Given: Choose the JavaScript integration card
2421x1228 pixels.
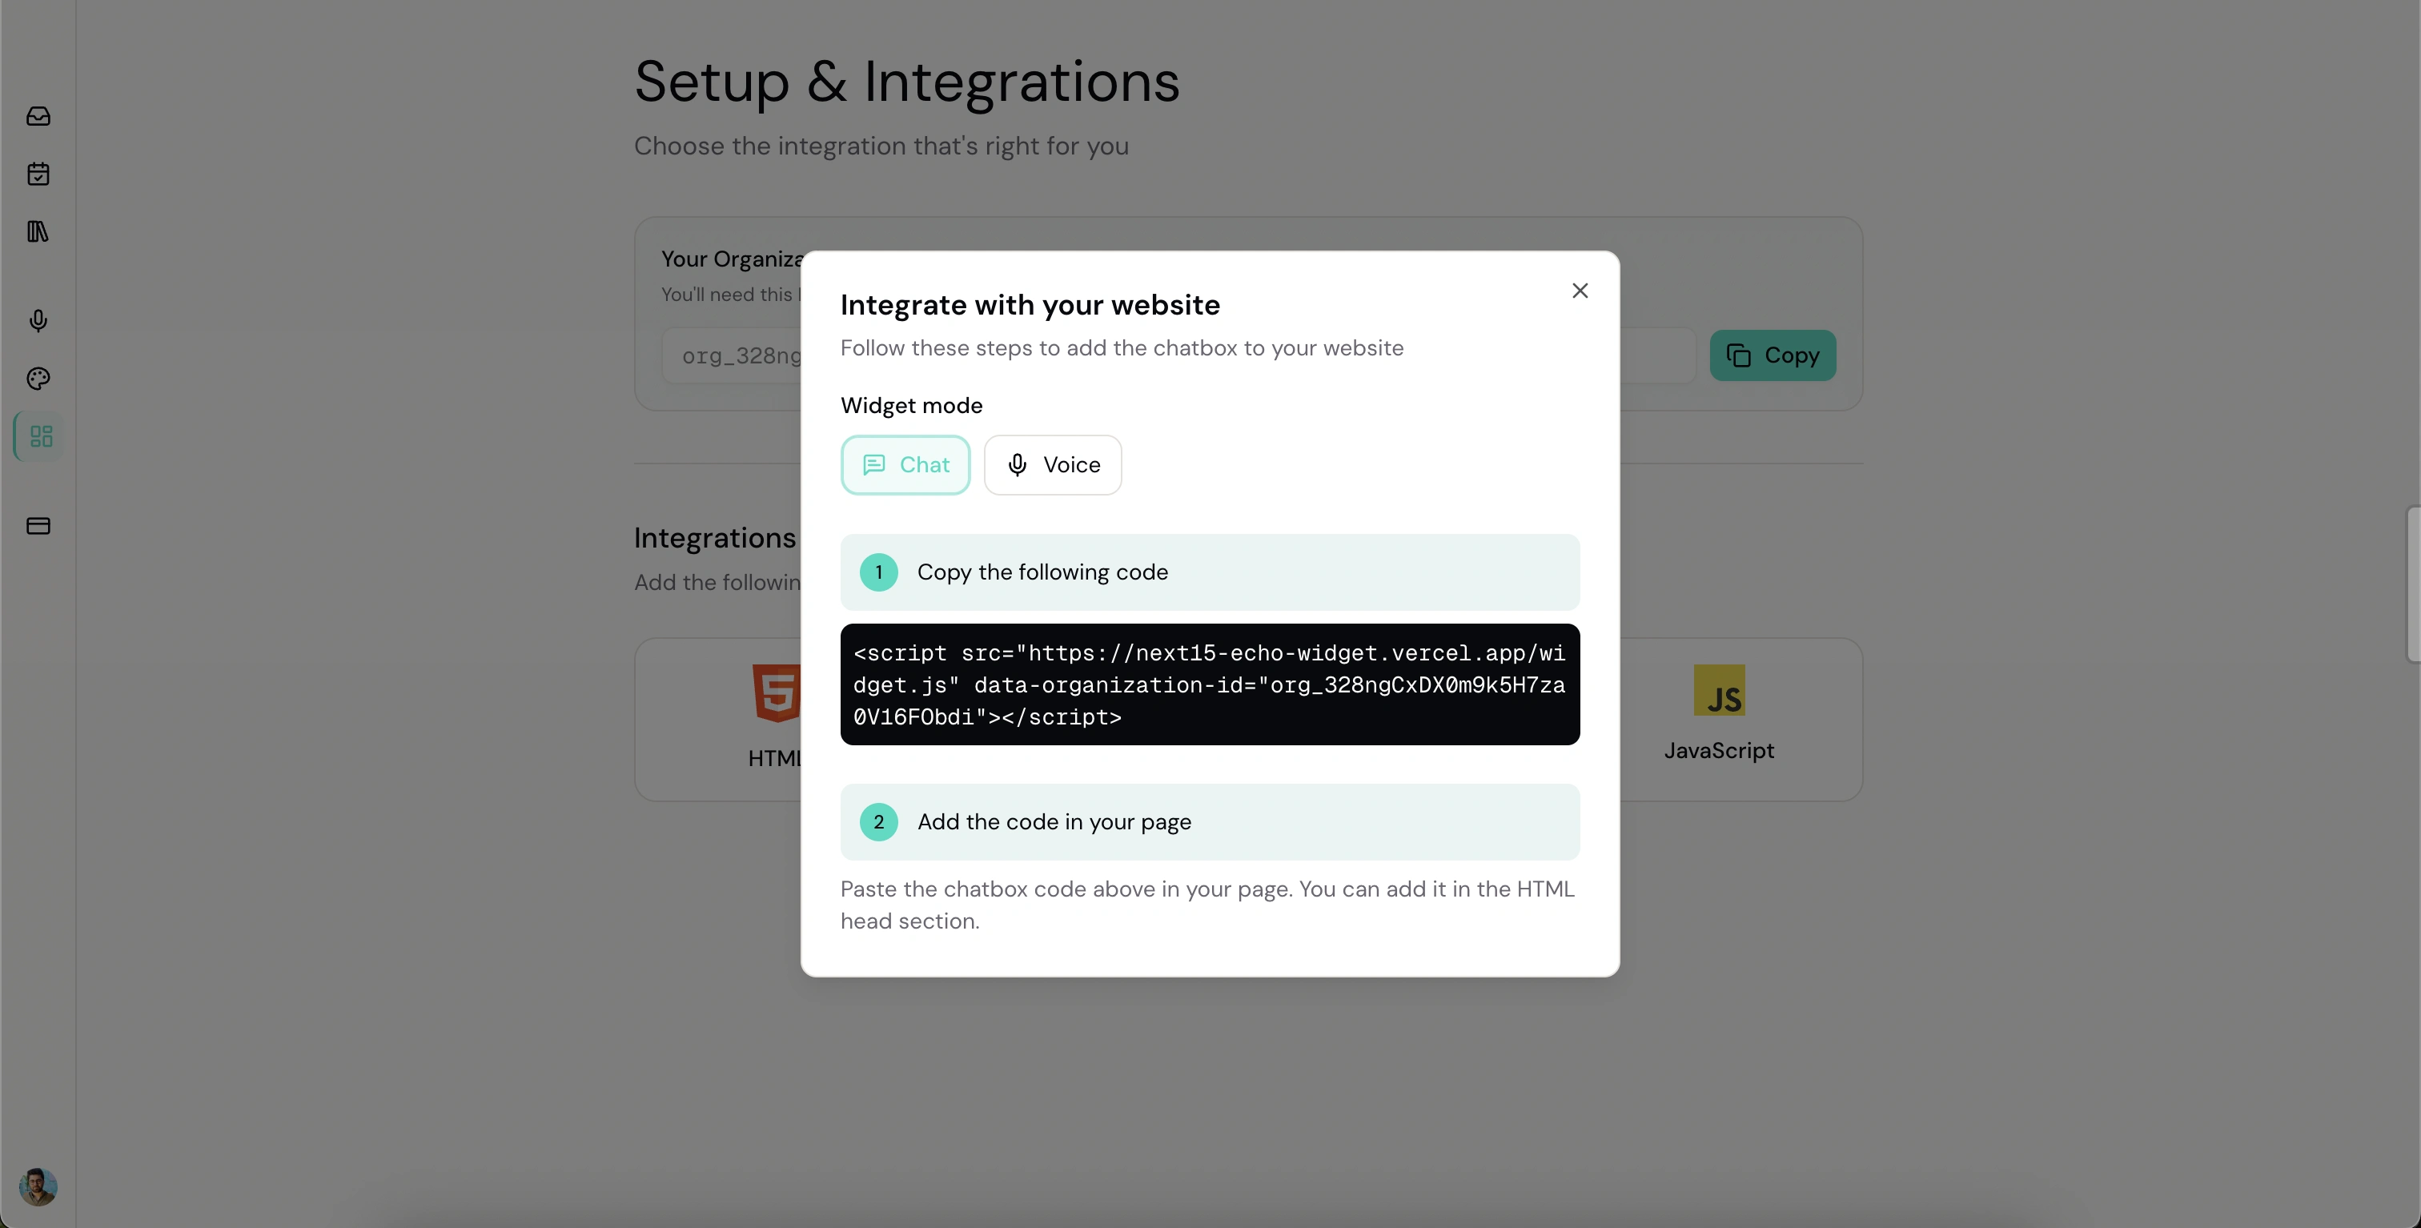Looking at the screenshot, I should (x=1720, y=719).
